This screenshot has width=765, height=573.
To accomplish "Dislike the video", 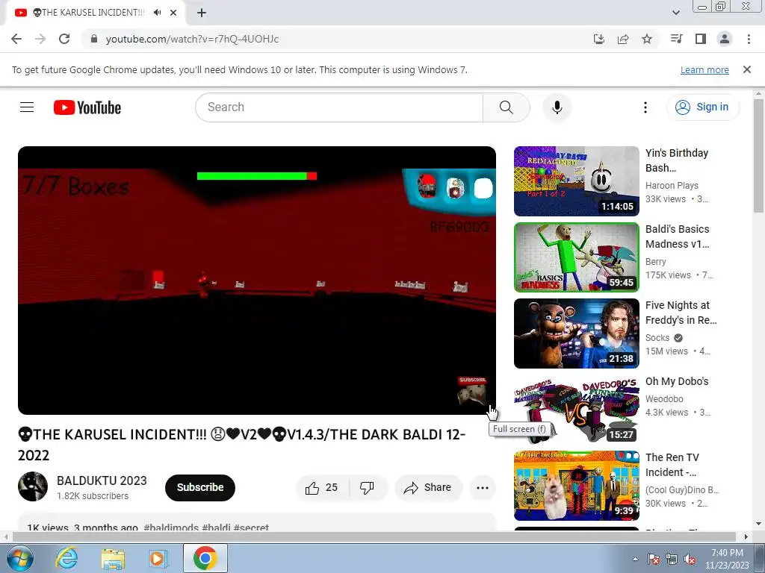I will tap(367, 487).
